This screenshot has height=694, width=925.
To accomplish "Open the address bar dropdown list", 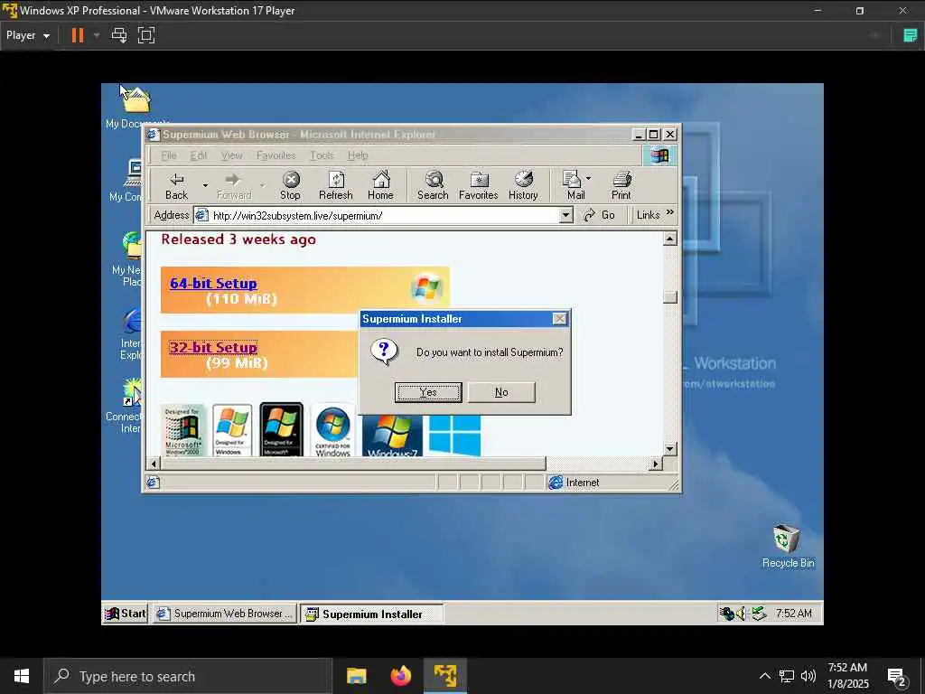I will (x=565, y=215).
